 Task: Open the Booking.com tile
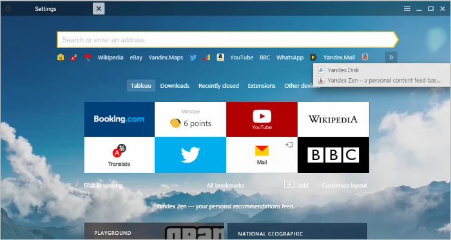click(x=119, y=119)
